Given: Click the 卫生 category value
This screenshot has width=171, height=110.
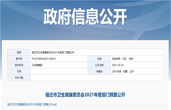Looking at the screenshot, I should (x=124, y=59).
